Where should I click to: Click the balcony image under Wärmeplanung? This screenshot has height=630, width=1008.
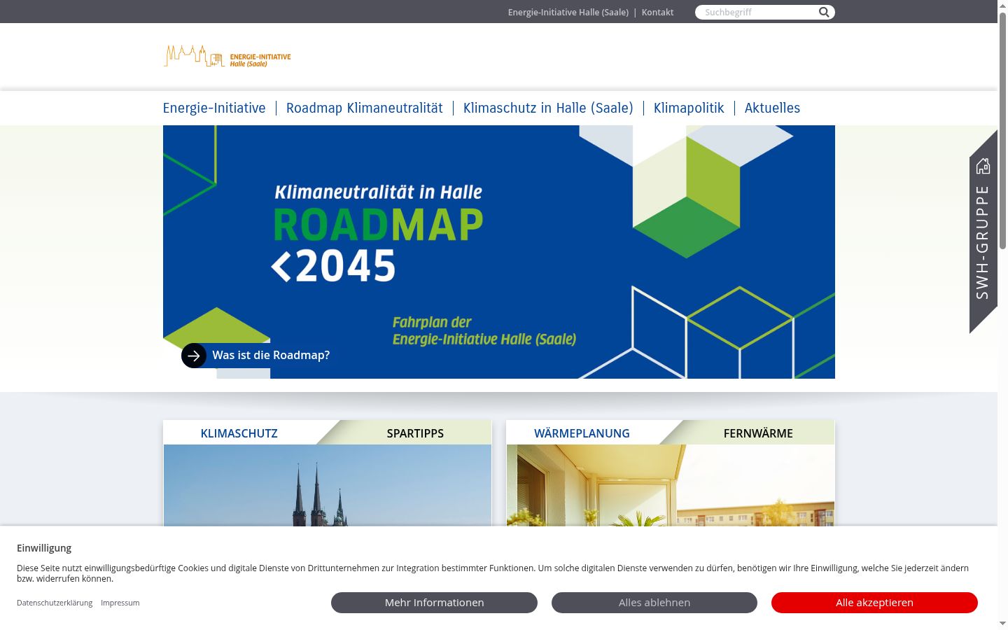pos(671,485)
